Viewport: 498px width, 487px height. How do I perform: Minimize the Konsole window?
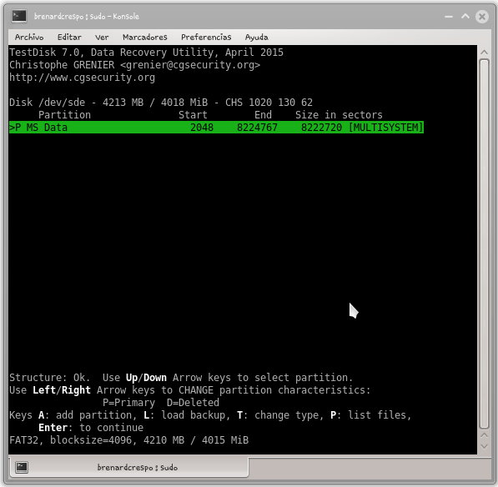tap(449, 16)
